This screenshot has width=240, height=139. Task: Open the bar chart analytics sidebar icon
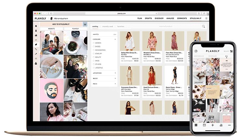(x=36, y=35)
